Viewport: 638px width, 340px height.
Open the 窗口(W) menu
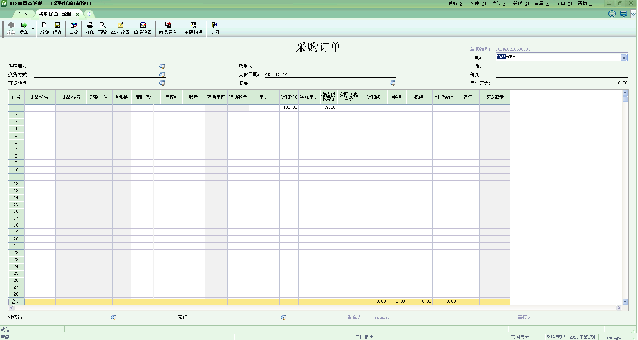[564, 3]
